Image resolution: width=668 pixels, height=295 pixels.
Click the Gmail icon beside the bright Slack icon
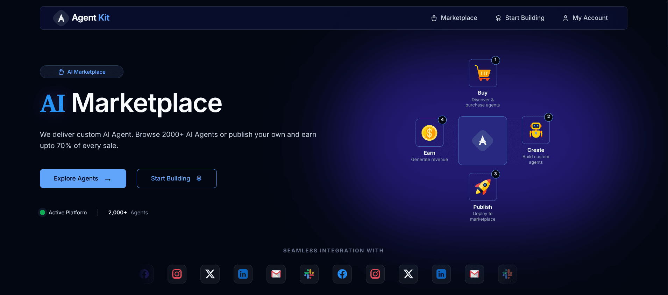click(x=276, y=274)
